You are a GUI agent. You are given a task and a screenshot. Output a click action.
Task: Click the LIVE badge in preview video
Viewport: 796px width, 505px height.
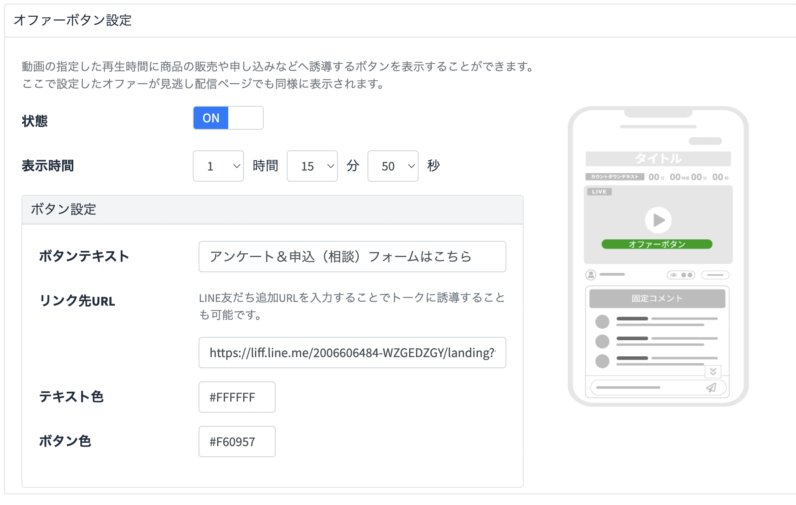point(599,192)
